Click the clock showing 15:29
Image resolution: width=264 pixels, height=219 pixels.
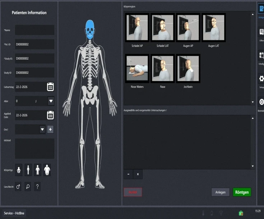258,211
